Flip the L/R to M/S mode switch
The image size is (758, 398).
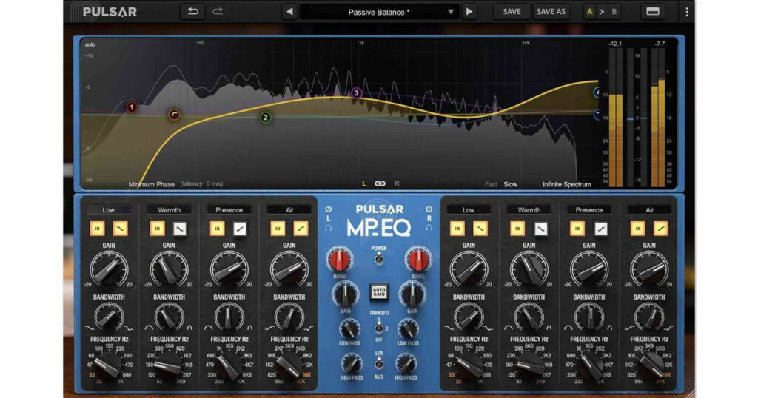pos(378,364)
